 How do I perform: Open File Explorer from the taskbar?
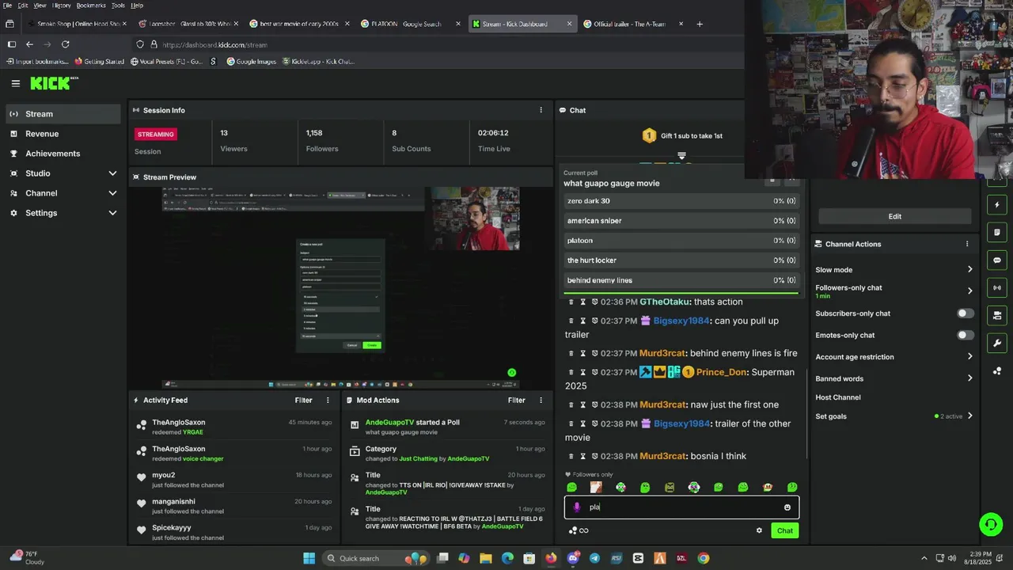click(x=486, y=558)
